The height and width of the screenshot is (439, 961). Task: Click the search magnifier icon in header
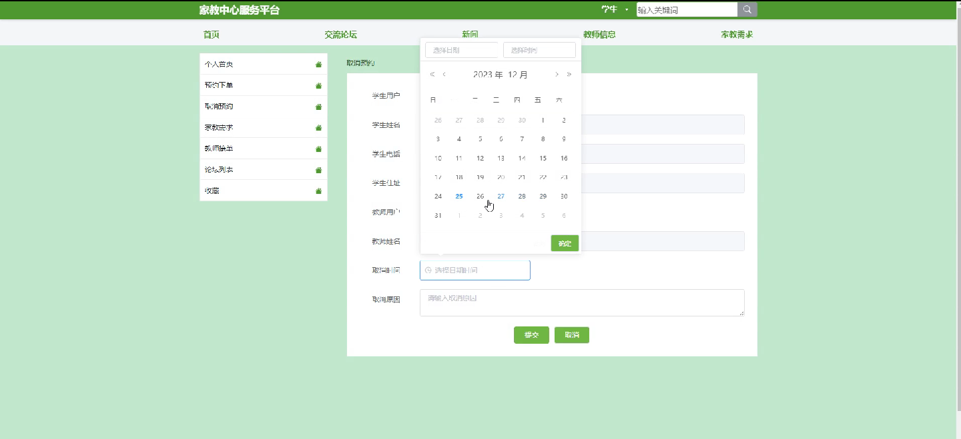(747, 9)
